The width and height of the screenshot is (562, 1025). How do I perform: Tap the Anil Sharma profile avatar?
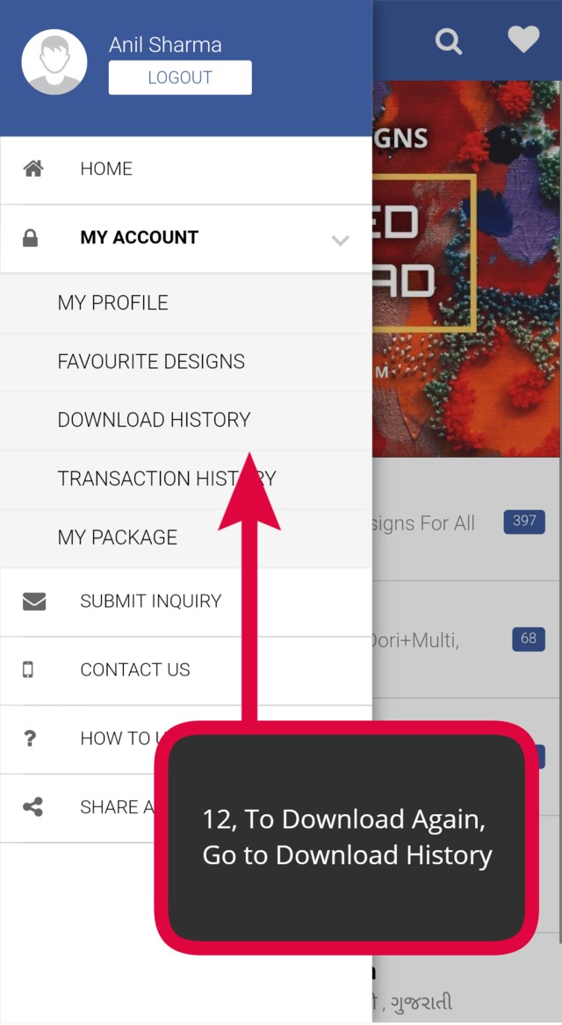tap(54, 62)
